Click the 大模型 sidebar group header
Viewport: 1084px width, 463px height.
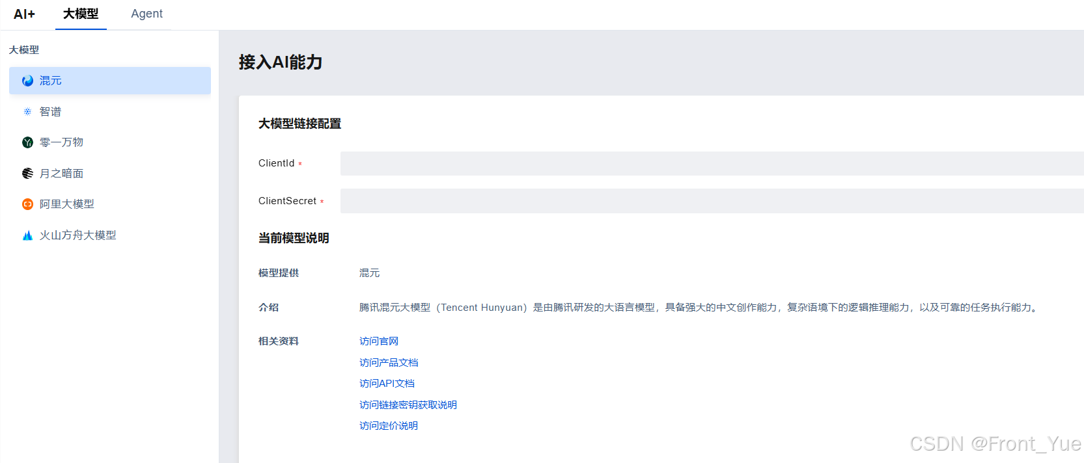click(24, 50)
